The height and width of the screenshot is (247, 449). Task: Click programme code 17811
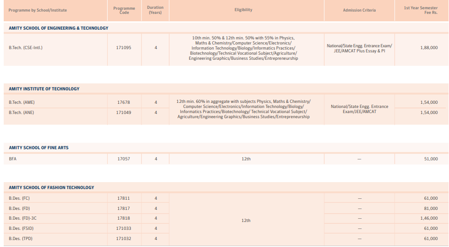pyautogui.click(x=123, y=198)
